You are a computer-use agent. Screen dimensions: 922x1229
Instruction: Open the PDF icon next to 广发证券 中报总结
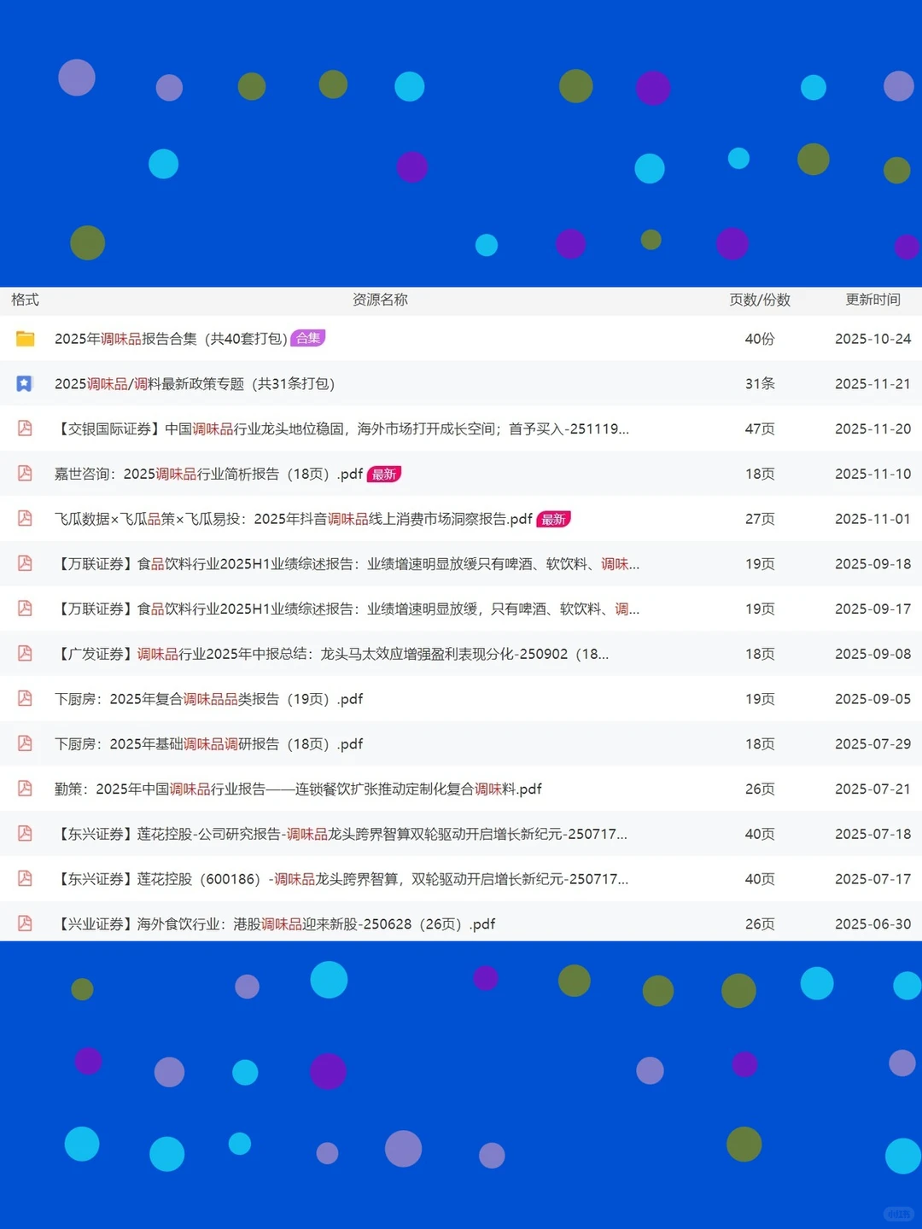(24, 654)
